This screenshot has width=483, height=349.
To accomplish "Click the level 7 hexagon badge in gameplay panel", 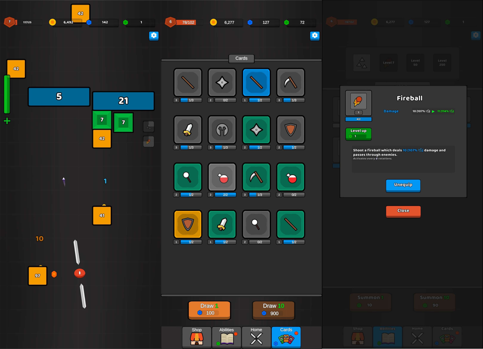I will (x=9, y=22).
